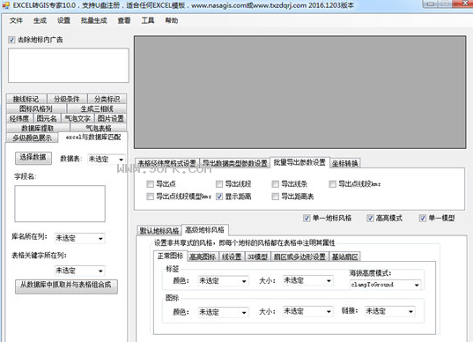Enable the 导出点线段模型kmz checkbox
473x342 pixels.
click(x=150, y=197)
